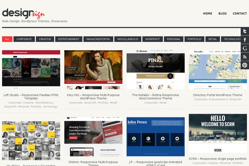
Task: Open the Loft Studio thumbnail image
Action: (x=31, y=70)
